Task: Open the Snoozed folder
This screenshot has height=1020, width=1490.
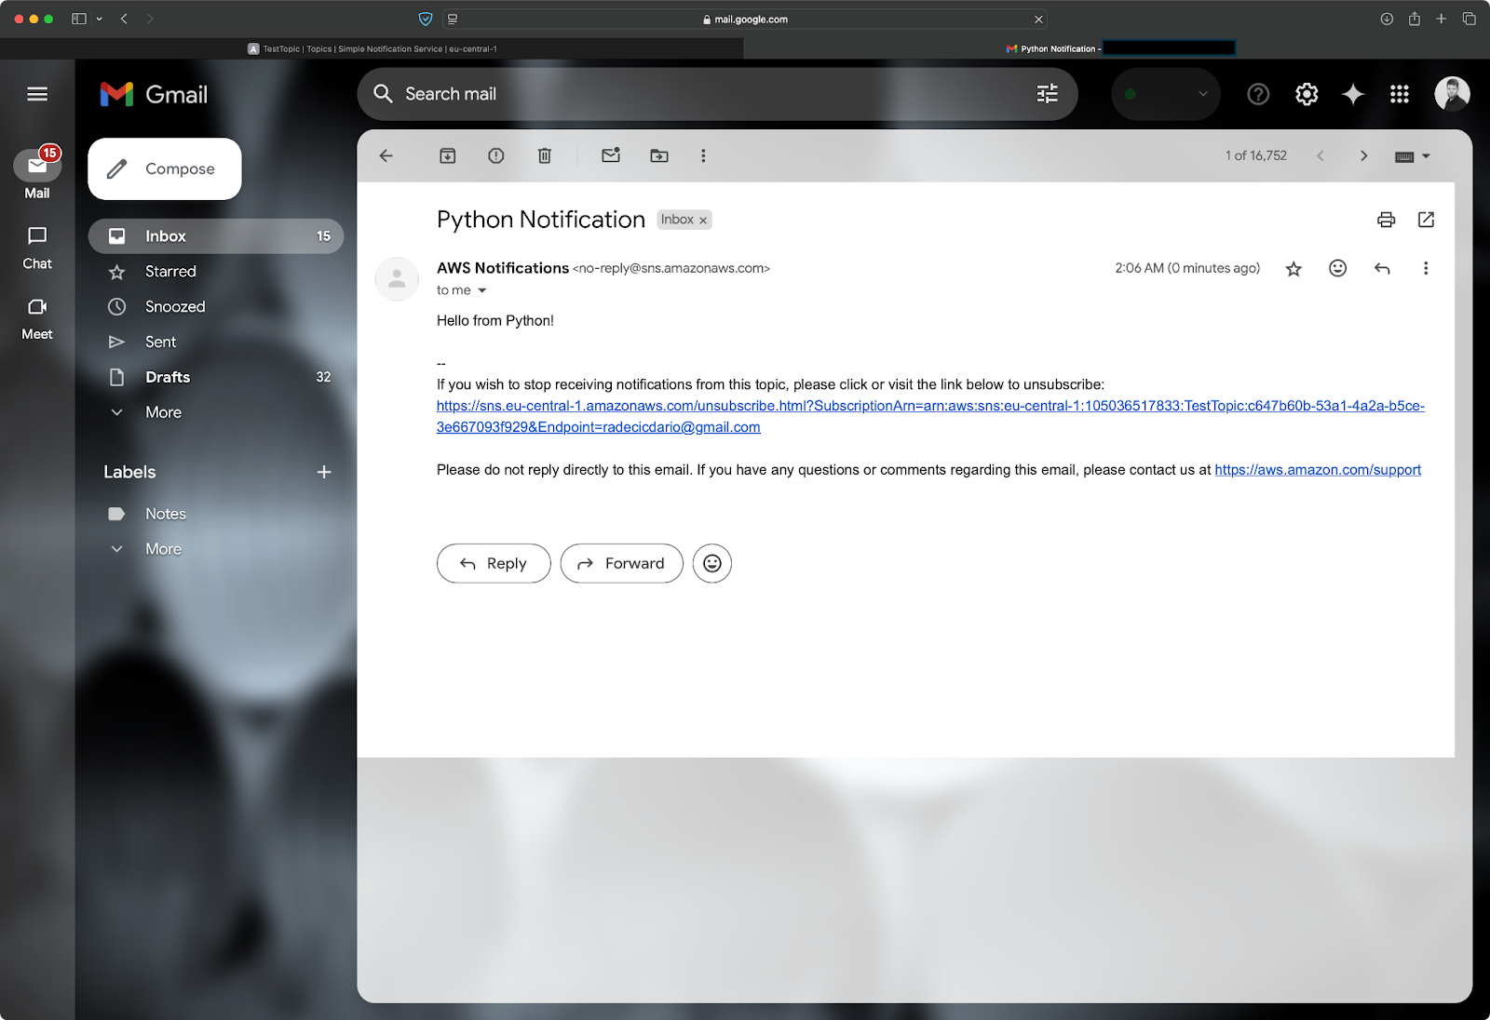Action: [x=216, y=307]
